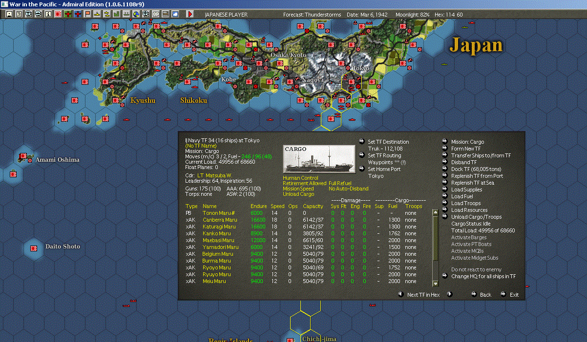Sort ship list by Type column
The image size is (587, 342).
click(x=191, y=206)
